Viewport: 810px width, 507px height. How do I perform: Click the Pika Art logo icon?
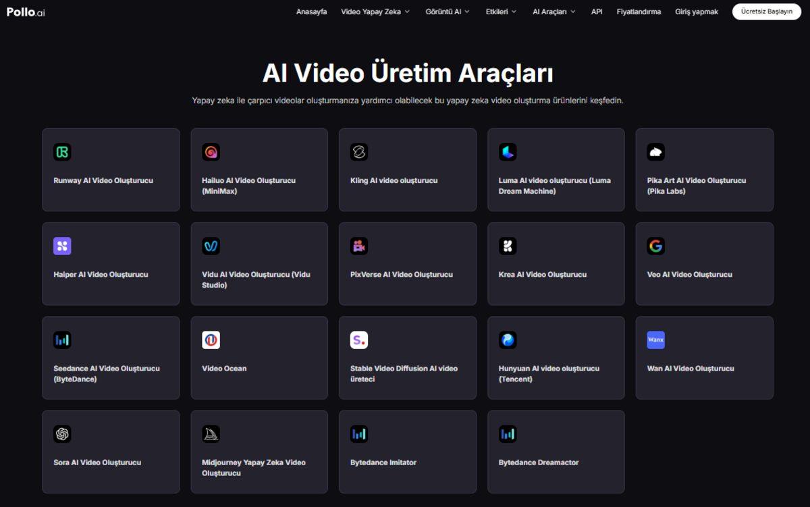655,152
